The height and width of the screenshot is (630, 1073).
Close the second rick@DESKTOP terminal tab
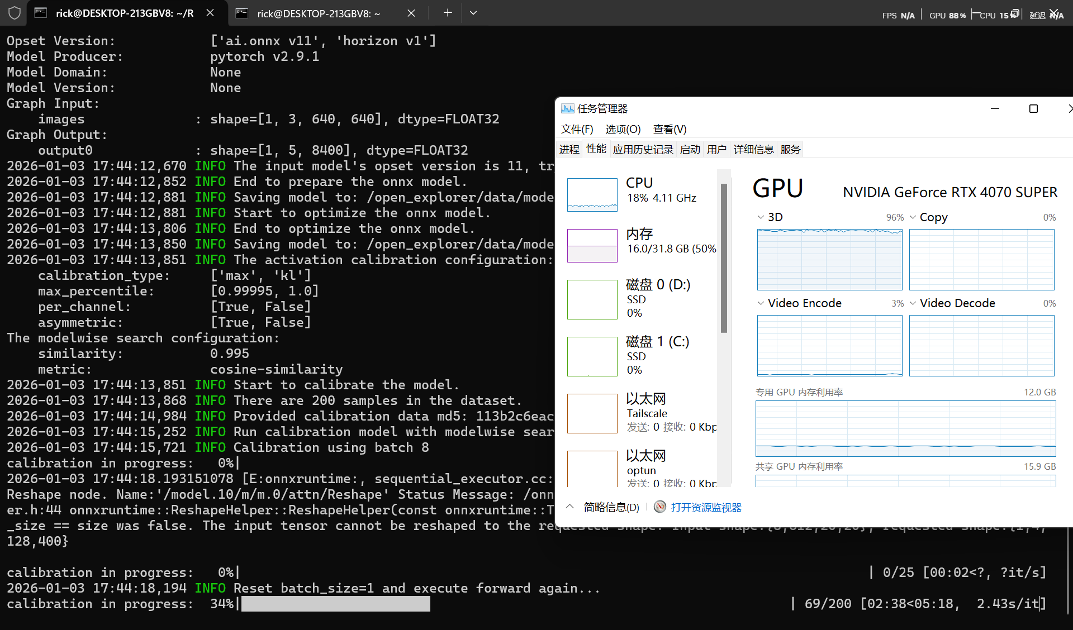(x=411, y=13)
